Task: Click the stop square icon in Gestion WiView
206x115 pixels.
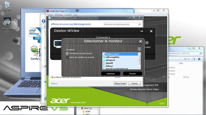Action: [x=147, y=43]
